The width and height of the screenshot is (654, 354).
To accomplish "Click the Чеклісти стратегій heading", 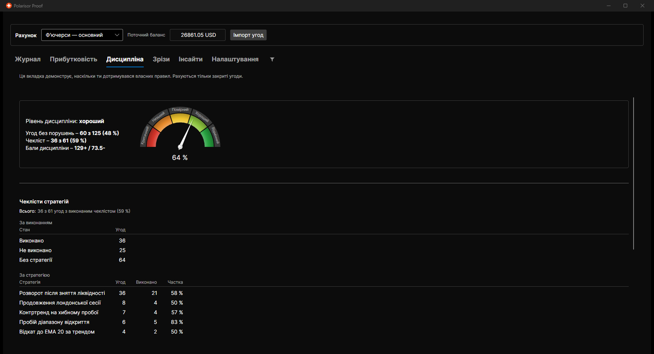I will 44,202.
